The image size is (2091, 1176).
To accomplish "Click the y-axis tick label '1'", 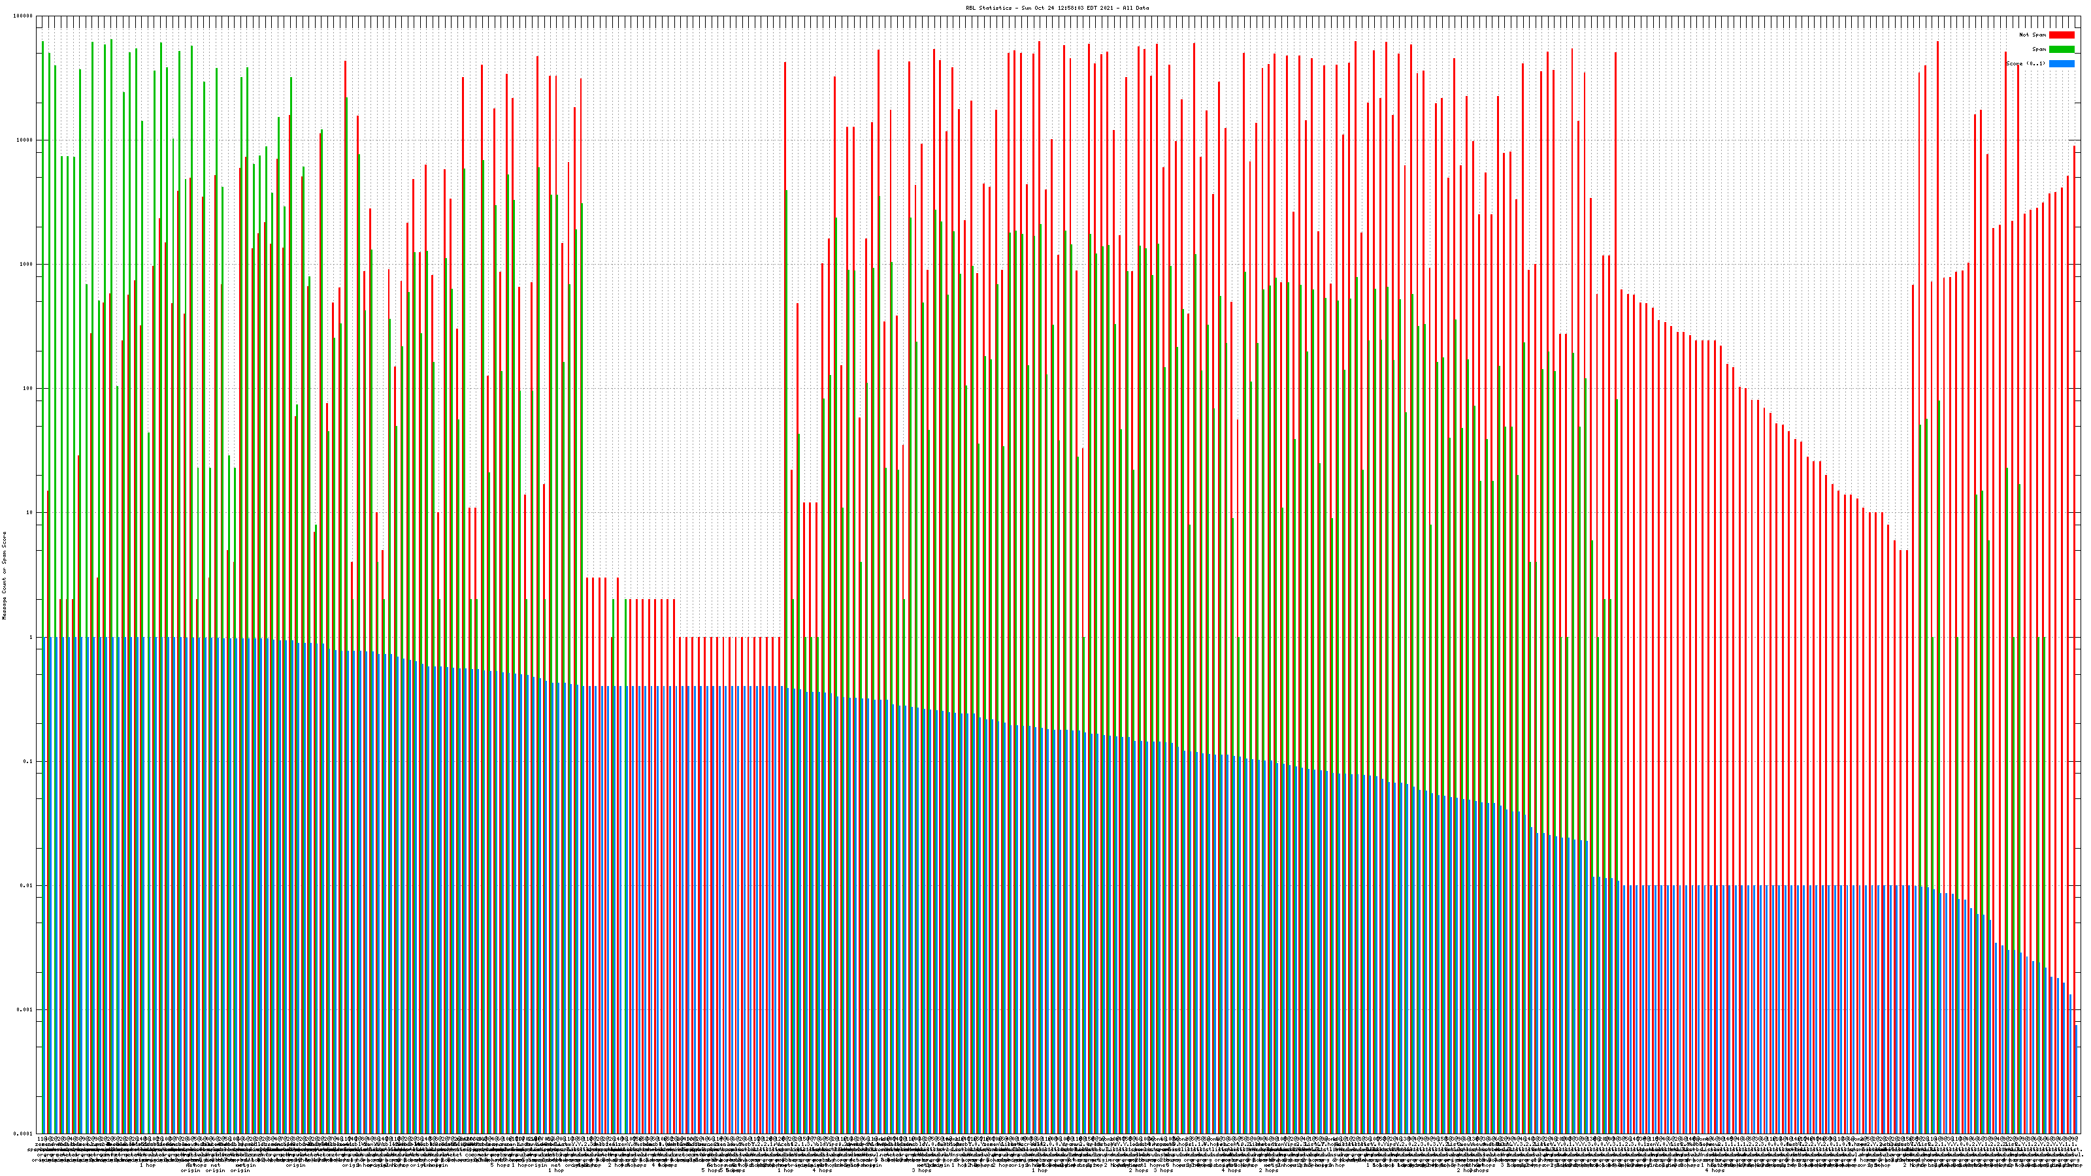I will [31, 637].
